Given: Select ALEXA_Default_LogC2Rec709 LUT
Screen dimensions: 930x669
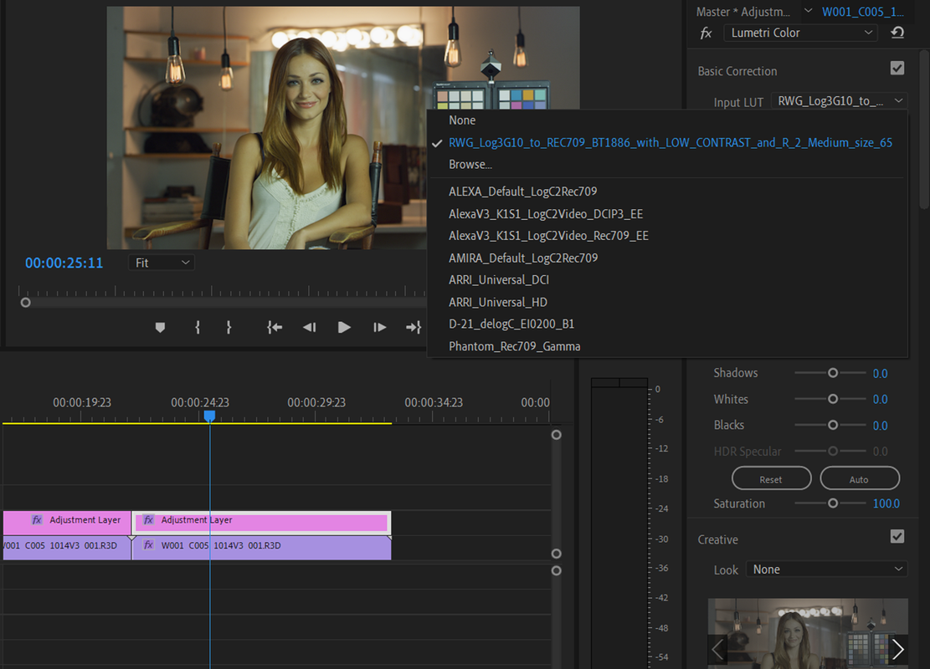Looking at the screenshot, I should coord(667,192).
